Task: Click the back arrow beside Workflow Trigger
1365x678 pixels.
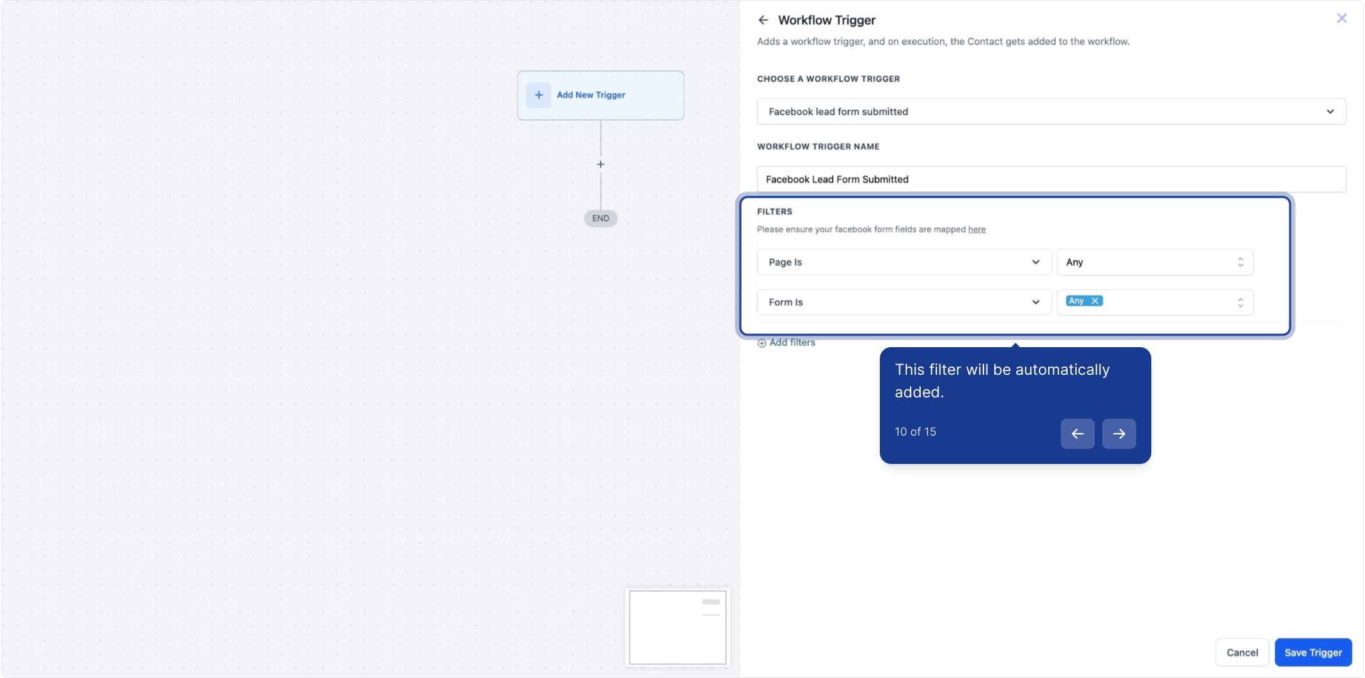Action: pyautogui.click(x=763, y=20)
